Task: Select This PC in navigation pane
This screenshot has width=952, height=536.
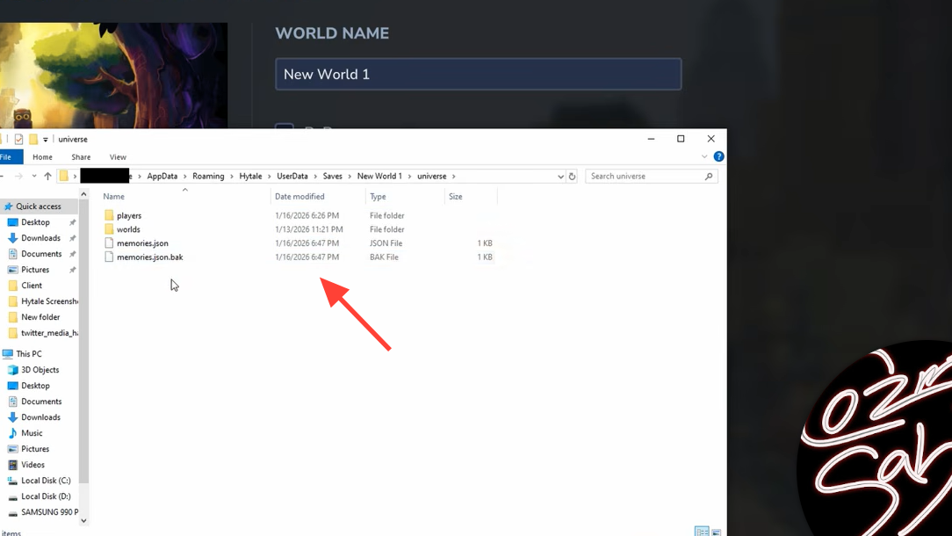Action: point(28,354)
